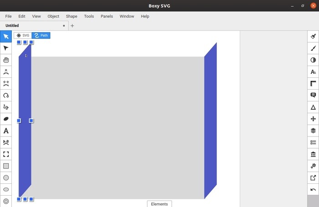This screenshot has height=207, width=319.
Task: Select the Cubic Bezier pen tool
Action: pyautogui.click(x=6, y=84)
